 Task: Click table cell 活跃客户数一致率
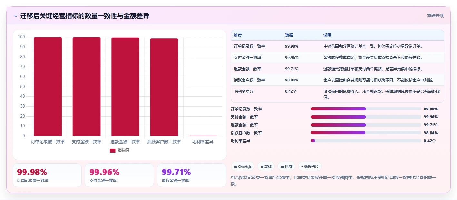250,80
